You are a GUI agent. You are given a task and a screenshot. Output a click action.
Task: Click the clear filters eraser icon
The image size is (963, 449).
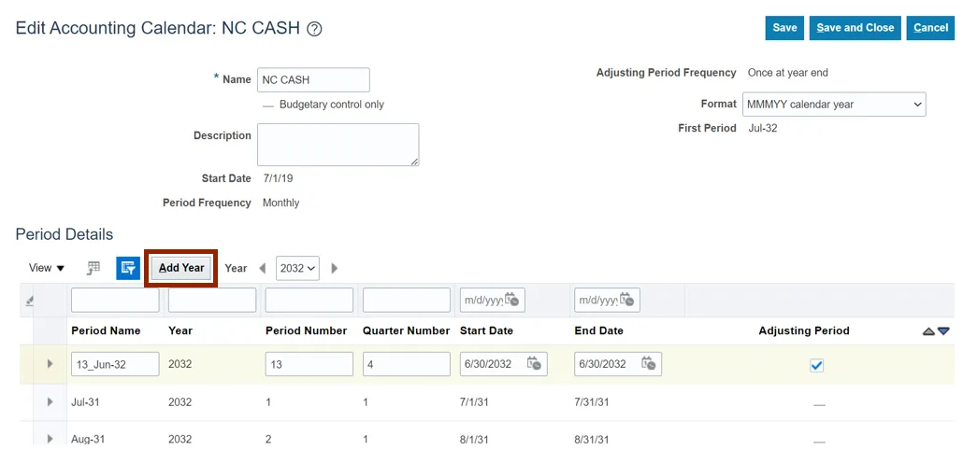click(x=29, y=301)
